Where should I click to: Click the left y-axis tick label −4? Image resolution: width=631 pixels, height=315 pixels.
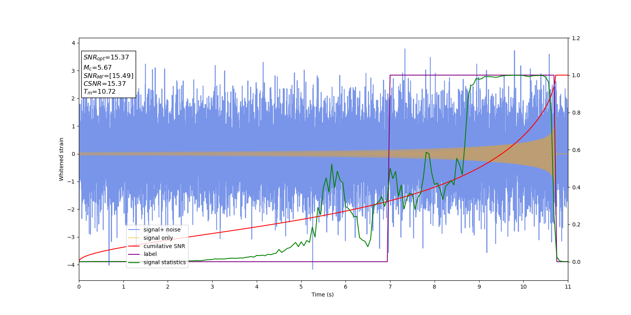[71, 265]
